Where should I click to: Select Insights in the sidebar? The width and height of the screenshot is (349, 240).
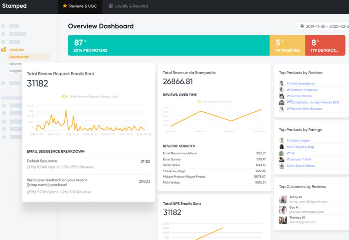point(15,71)
